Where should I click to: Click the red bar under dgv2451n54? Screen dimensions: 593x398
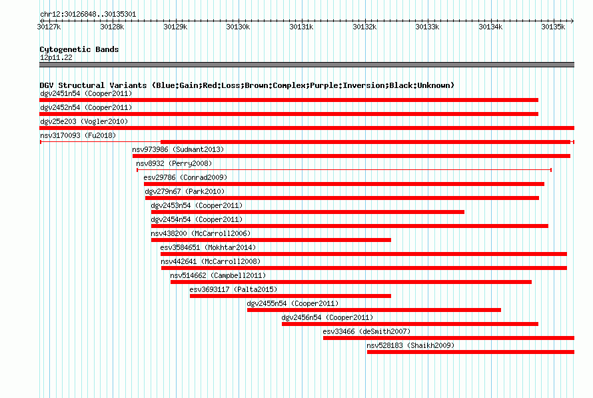coord(289,100)
